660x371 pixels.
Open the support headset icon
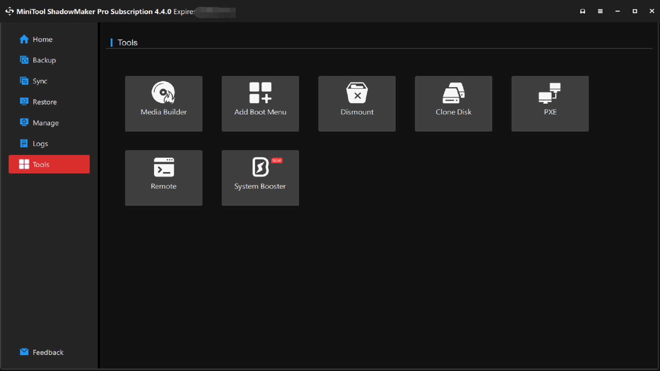[583, 11]
